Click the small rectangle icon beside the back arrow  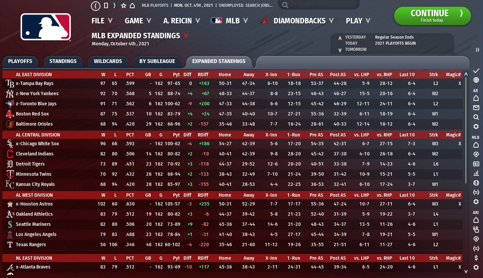(x=106, y=5)
